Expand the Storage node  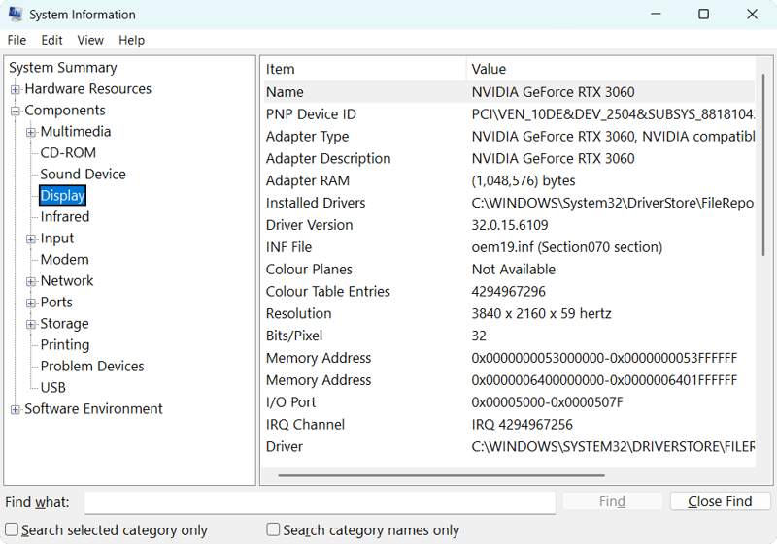pos(31,324)
